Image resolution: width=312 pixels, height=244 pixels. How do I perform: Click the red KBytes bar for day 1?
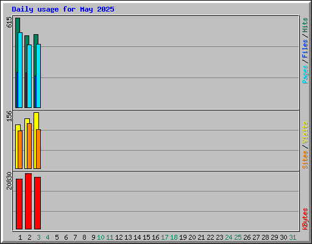[19, 204]
